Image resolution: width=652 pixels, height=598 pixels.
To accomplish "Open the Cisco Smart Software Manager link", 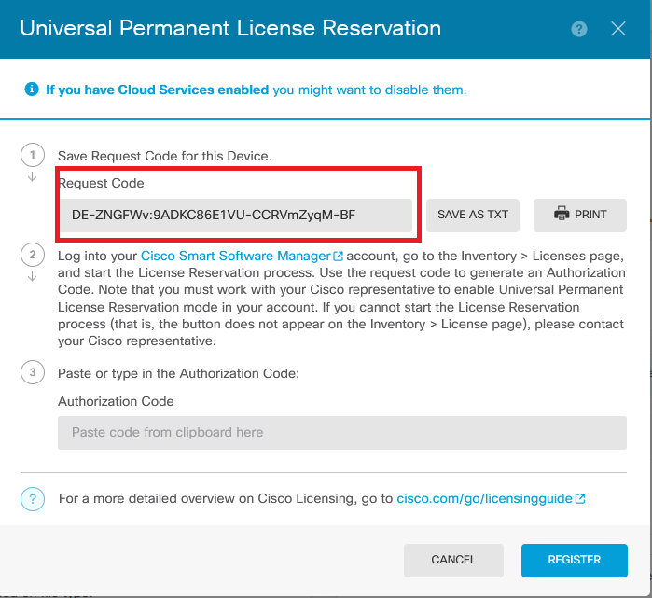I will (236, 256).
